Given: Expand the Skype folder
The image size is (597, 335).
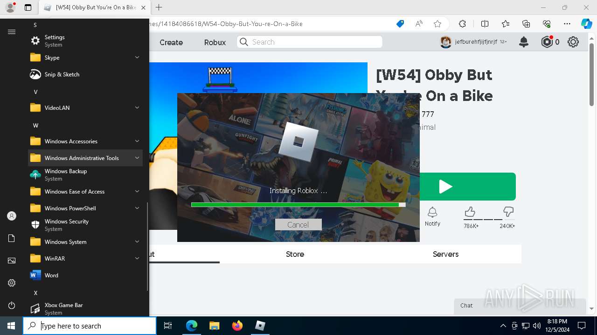Looking at the screenshot, I should (x=85, y=58).
